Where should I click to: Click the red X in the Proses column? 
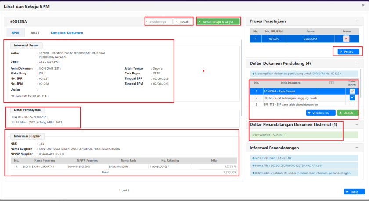[346, 39]
